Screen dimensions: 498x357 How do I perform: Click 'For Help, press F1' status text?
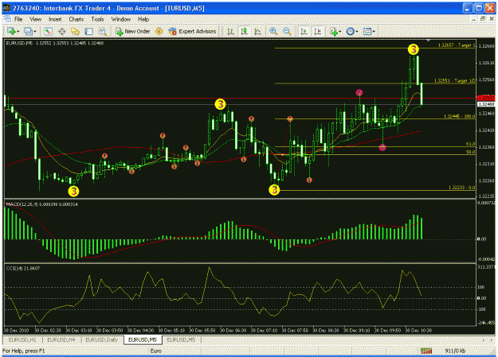(23, 351)
